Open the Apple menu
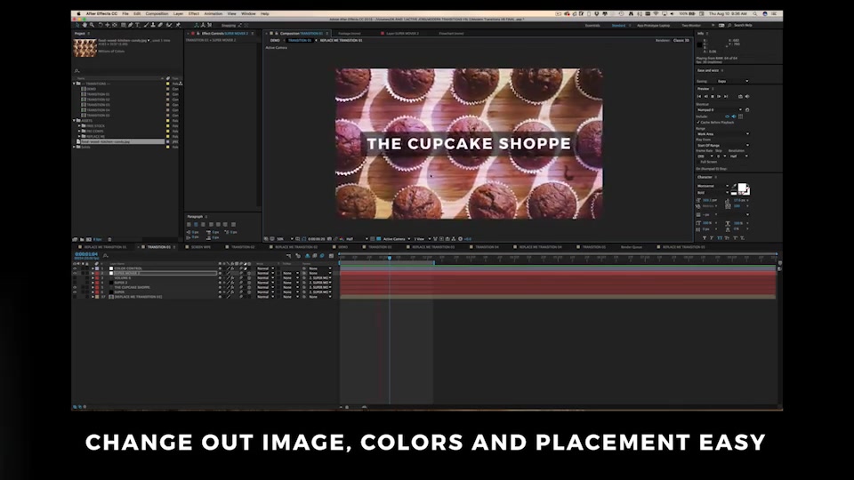This screenshot has width=854, height=480. point(78,13)
